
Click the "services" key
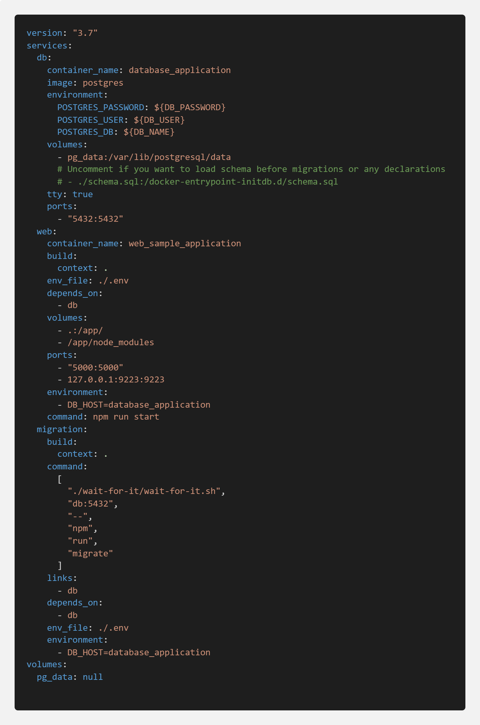(x=47, y=46)
